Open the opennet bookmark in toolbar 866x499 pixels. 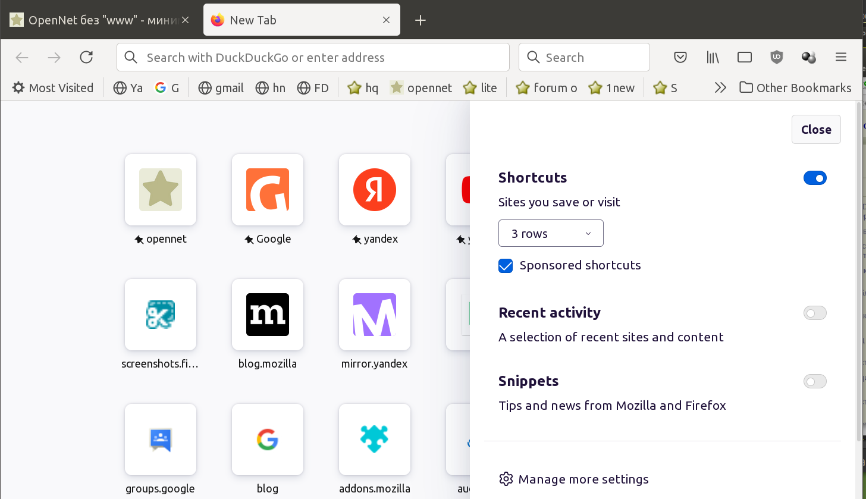tap(421, 88)
